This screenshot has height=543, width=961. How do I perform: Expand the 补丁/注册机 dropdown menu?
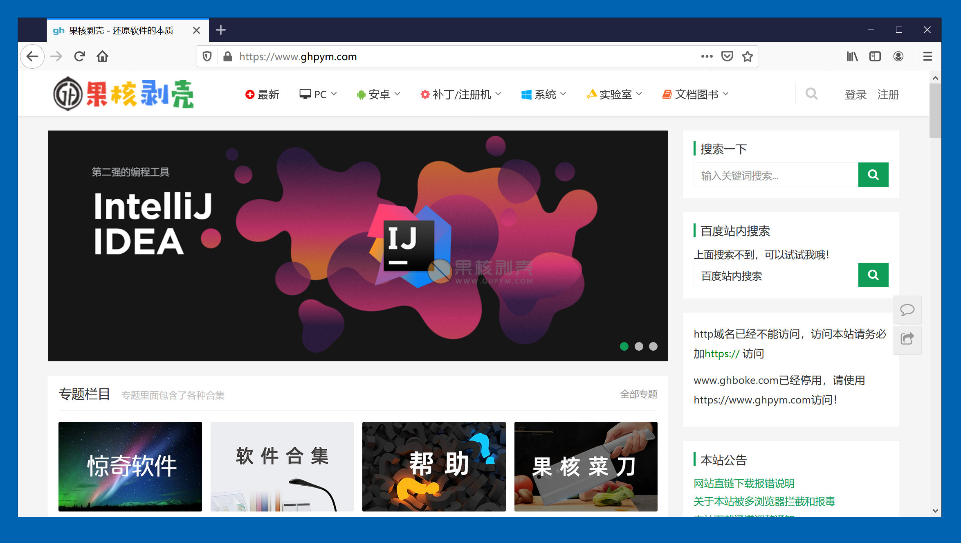tap(461, 95)
